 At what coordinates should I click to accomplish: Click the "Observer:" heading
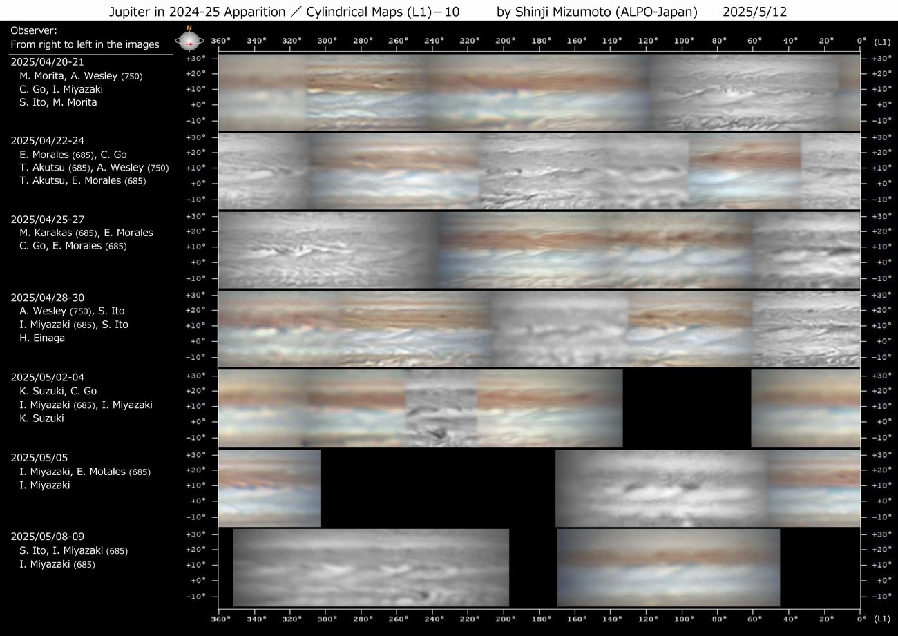[x=34, y=31]
